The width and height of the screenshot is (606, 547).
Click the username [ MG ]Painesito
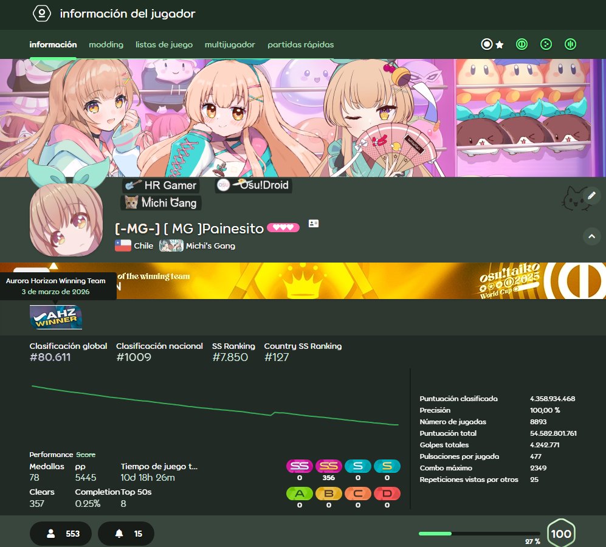tap(214, 229)
